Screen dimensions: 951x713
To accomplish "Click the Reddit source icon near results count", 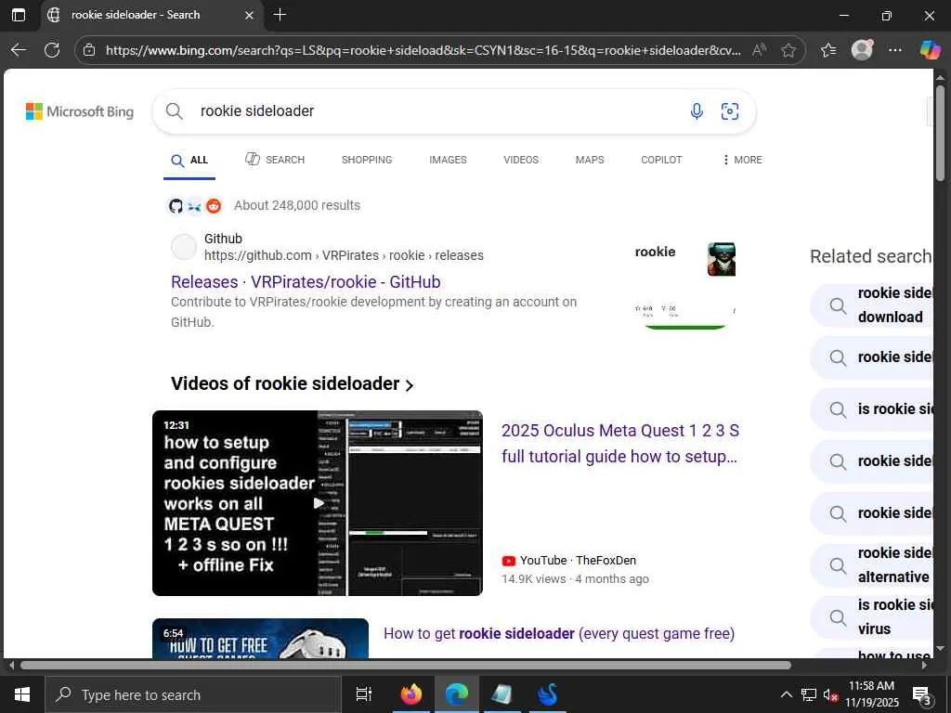I will click(214, 205).
